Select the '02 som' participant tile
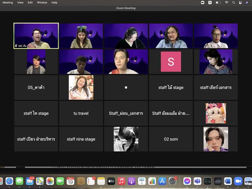The image size is (252, 189). tap(171, 139)
